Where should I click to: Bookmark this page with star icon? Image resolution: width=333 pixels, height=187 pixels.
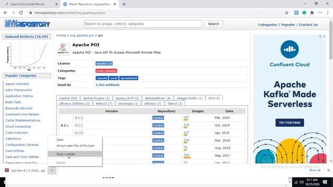click(x=287, y=12)
